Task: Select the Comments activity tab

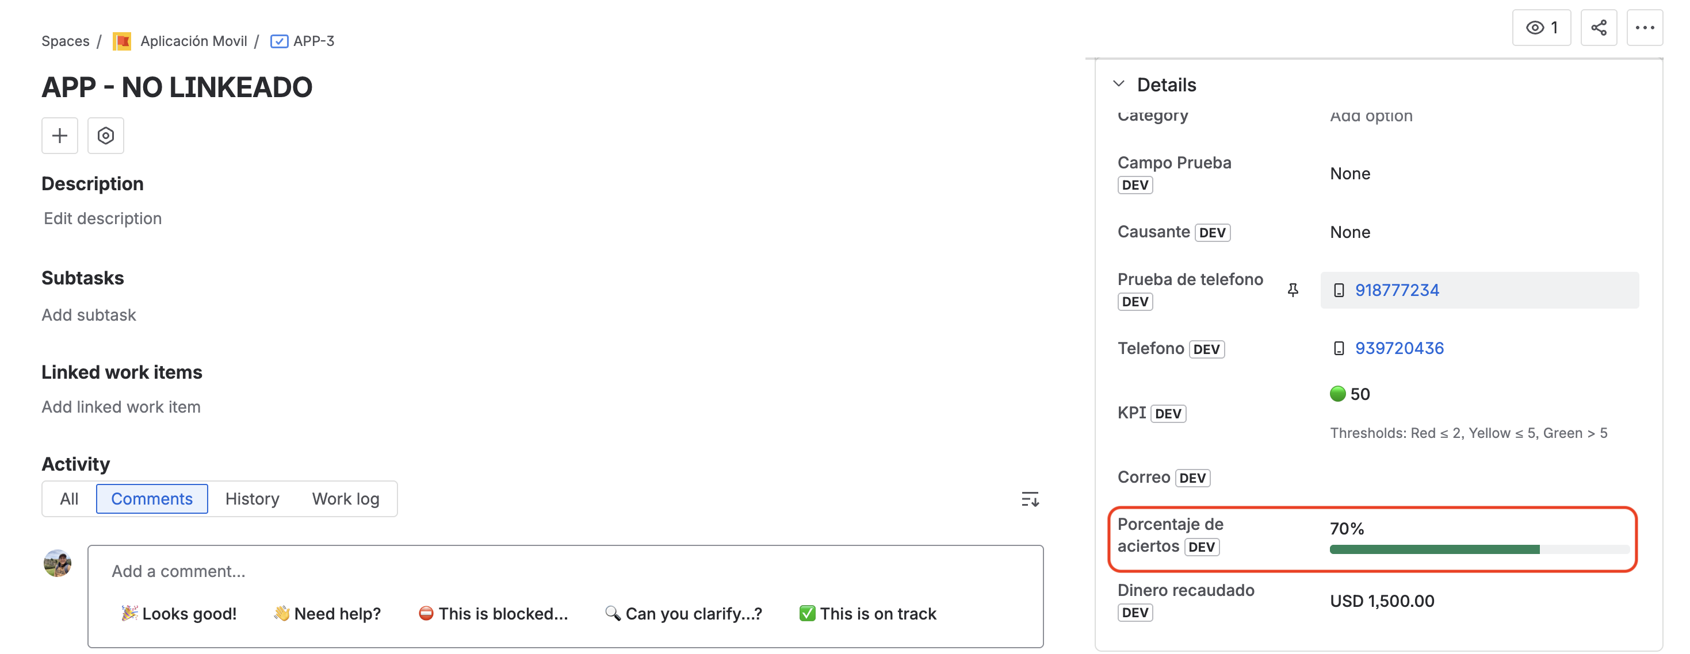Action: coord(151,499)
